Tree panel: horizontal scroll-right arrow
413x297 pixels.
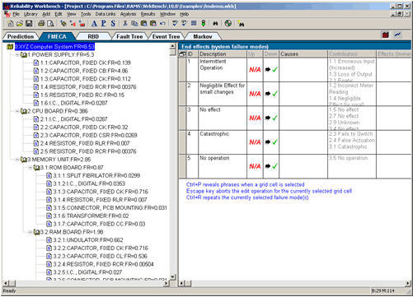[x=167, y=283]
